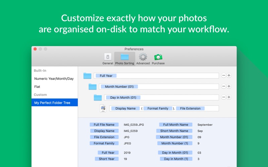
Task: Click the Full Year row folder icon
Action: (x=87, y=76)
